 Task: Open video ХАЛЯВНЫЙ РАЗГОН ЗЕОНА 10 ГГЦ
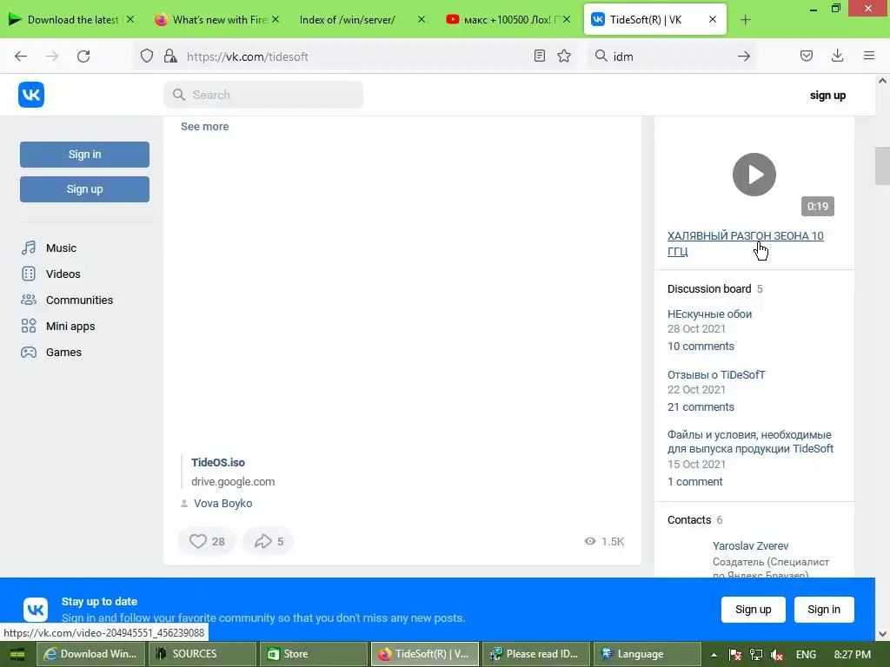[x=745, y=243]
